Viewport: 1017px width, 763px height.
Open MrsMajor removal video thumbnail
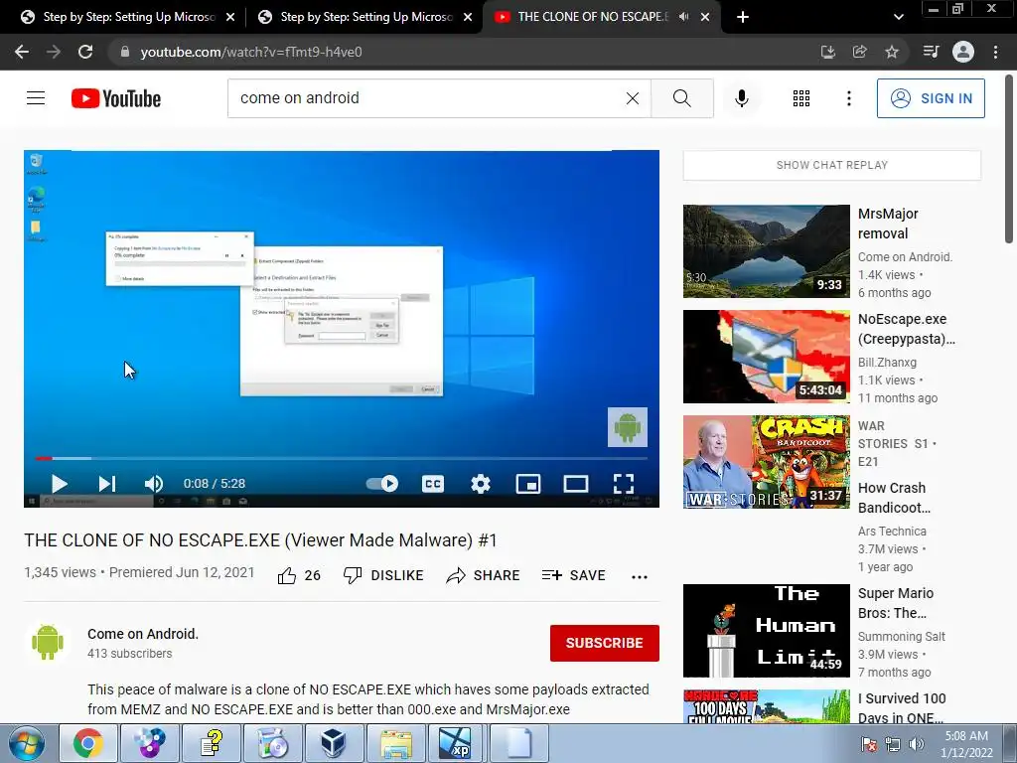pyautogui.click(x=766, y=251)
